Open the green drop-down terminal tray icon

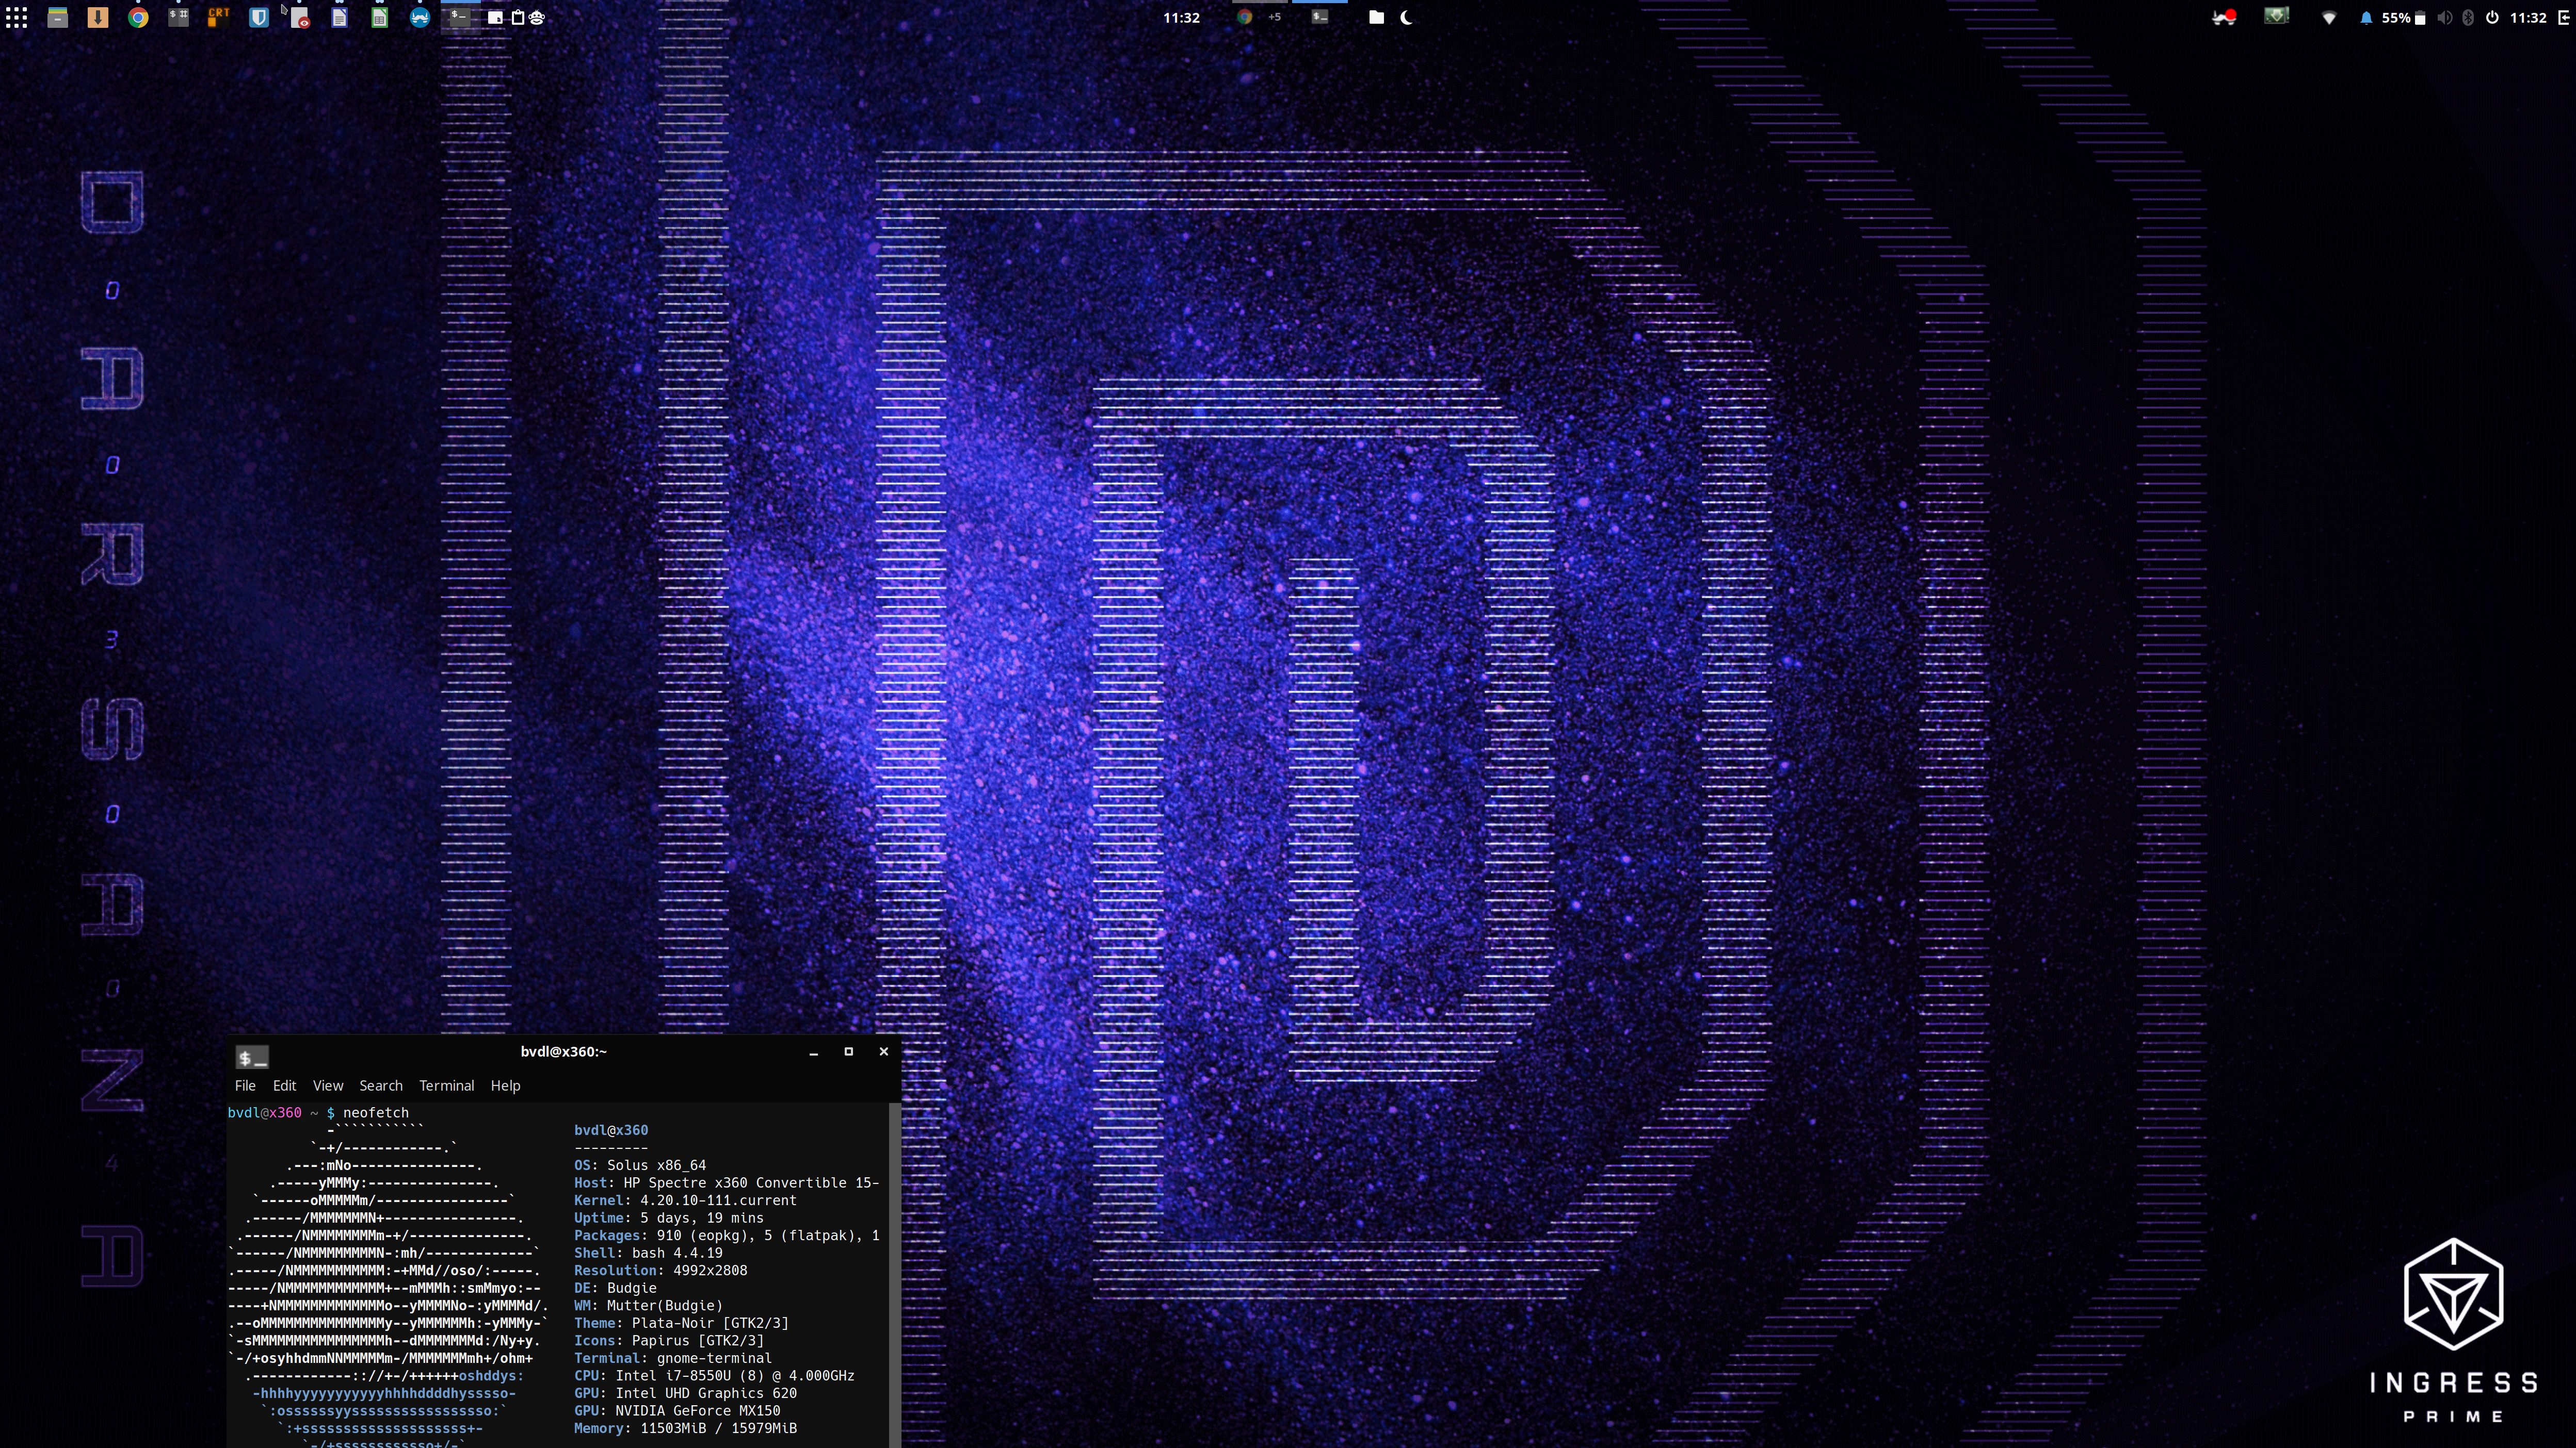pos(2276,16)
